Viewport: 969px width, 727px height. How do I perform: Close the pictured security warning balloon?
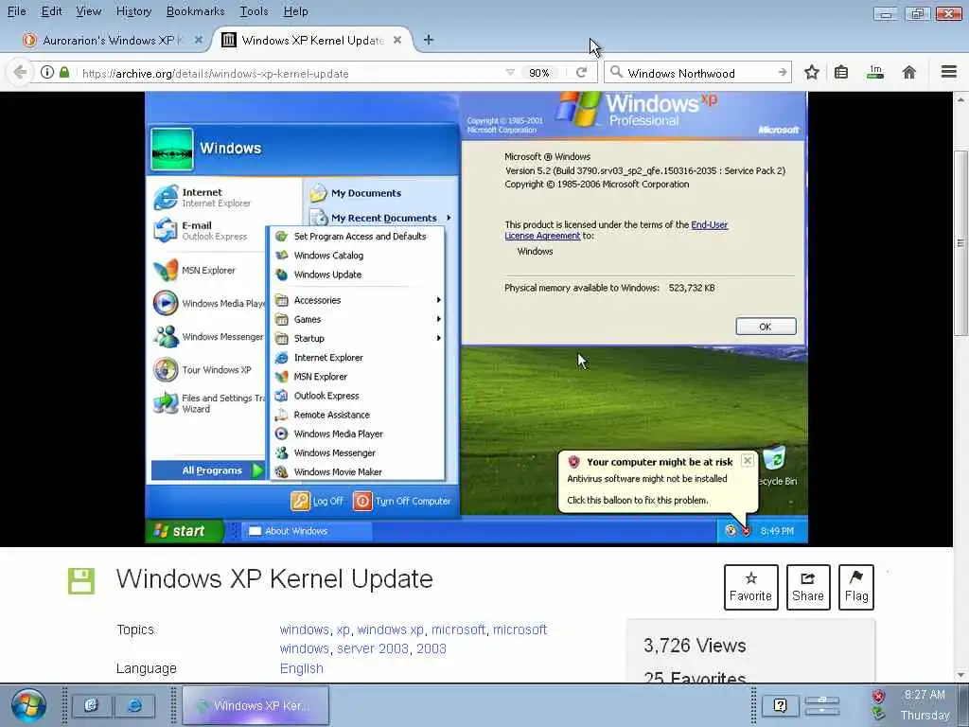pyautogui.click(x=748, y=461)
